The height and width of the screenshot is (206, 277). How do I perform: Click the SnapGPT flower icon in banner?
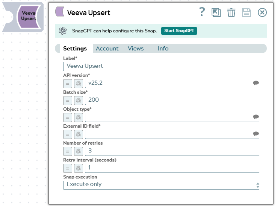point(63,31)
